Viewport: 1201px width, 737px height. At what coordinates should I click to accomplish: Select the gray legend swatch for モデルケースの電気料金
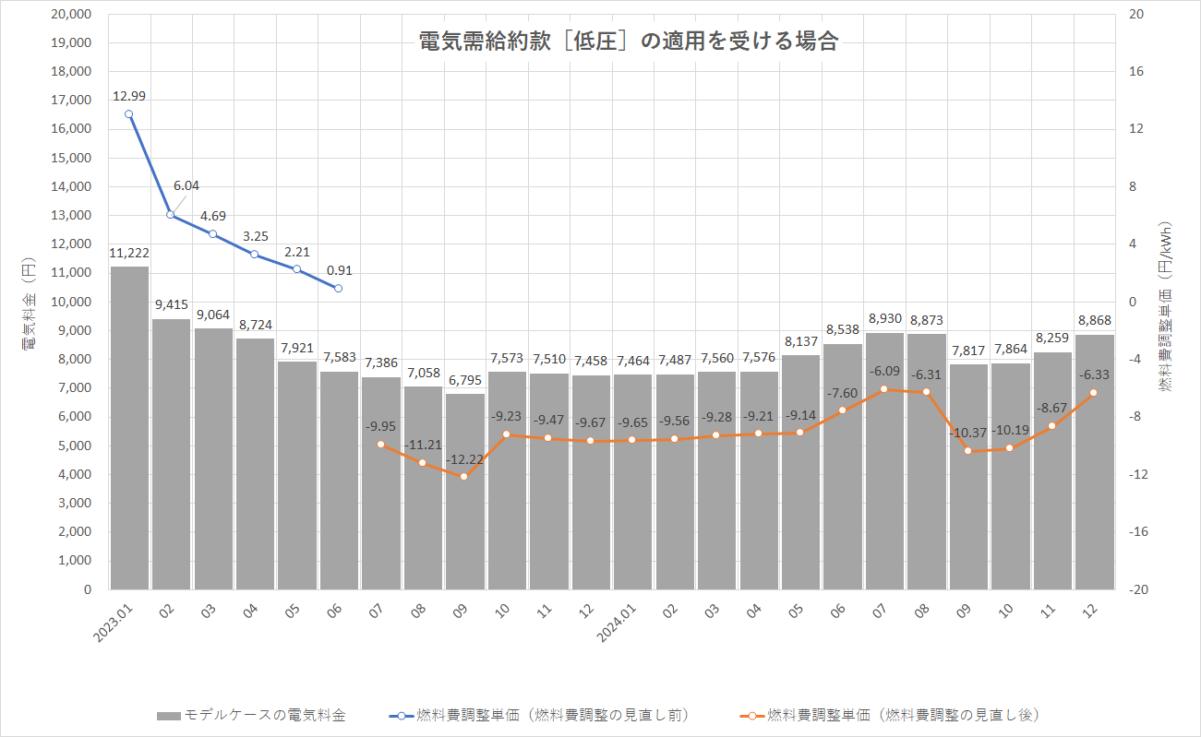pos(169,715)
